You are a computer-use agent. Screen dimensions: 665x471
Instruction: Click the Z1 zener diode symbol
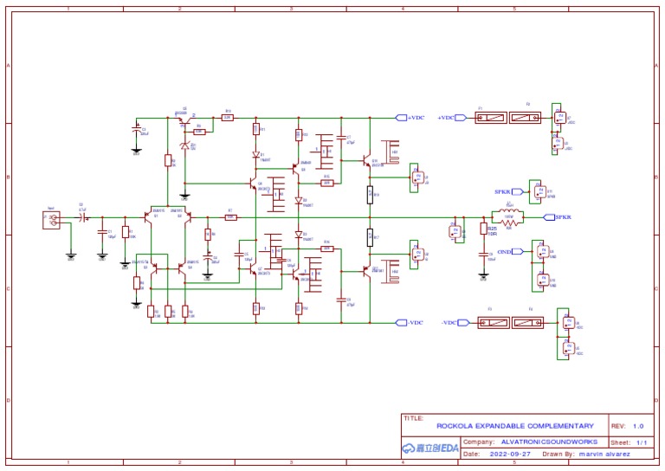point(184,145)
